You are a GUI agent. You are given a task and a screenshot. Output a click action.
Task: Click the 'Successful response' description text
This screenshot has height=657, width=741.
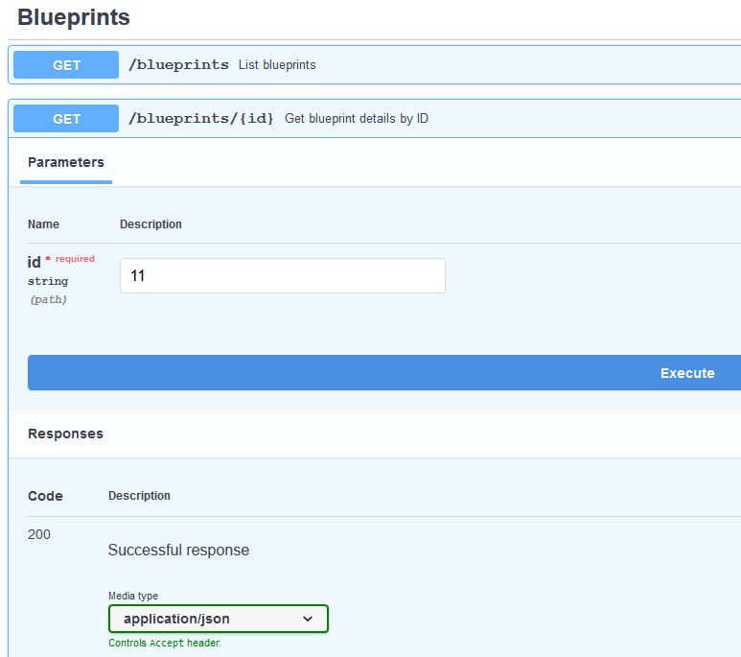point(178,551)
